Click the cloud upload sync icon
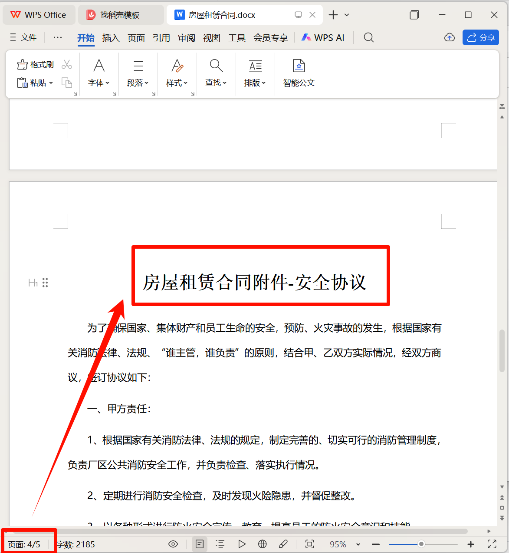 [x=450, y=38]
